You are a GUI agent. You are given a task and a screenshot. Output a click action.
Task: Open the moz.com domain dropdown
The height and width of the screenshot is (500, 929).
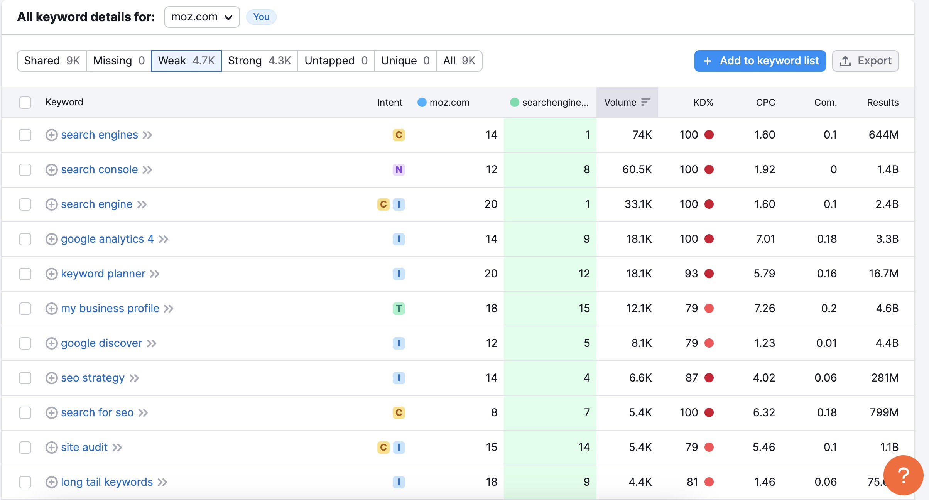pos(202,17)
